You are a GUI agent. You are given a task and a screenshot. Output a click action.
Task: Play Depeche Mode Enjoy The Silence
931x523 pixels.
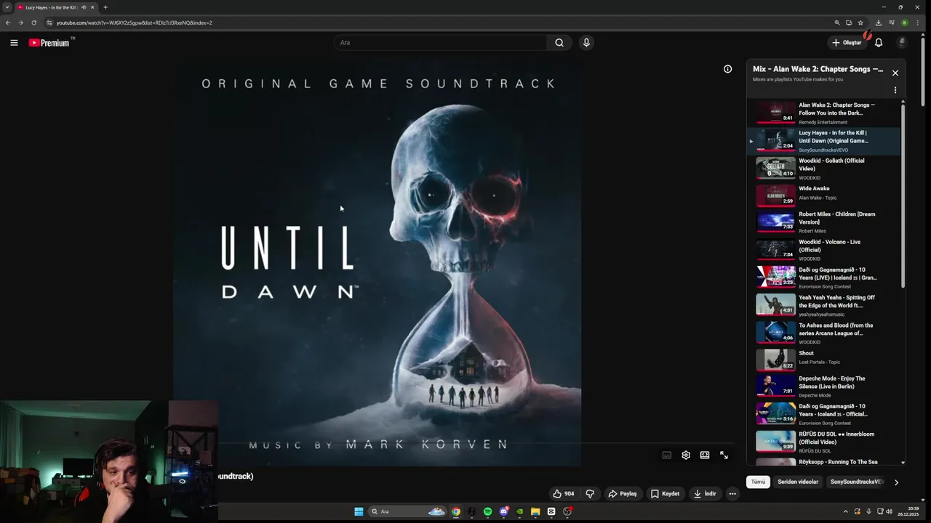(x=825, y=387)
